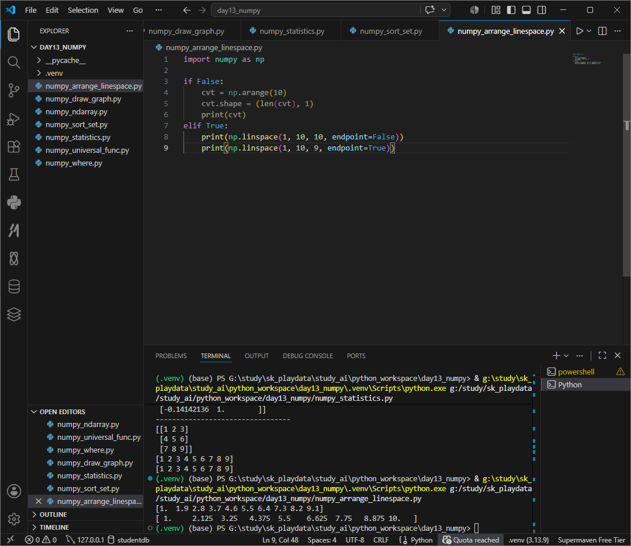
Task: Open the Python environments view icon
Action: pos(13,202)
